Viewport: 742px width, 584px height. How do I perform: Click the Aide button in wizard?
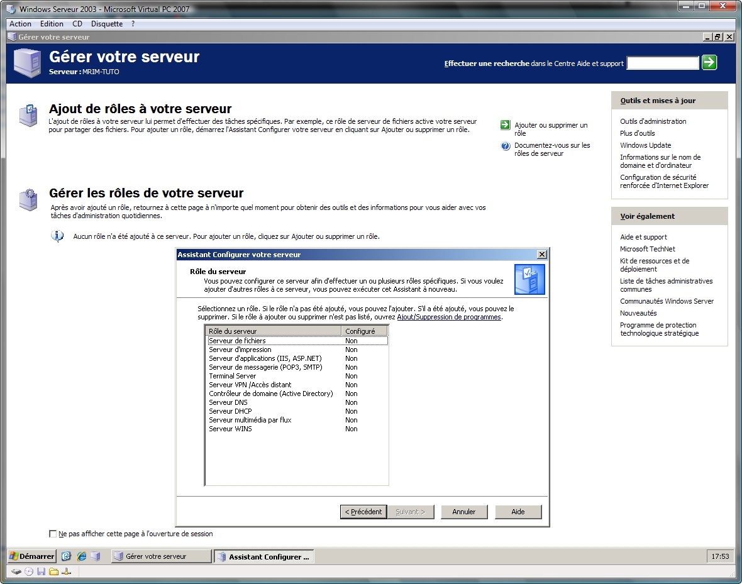pyautogui.click(x=518, y=512)
